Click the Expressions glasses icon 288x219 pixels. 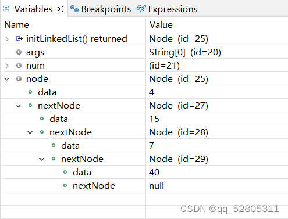(141, 9)
